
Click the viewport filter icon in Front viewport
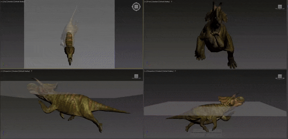coord(172,2)
